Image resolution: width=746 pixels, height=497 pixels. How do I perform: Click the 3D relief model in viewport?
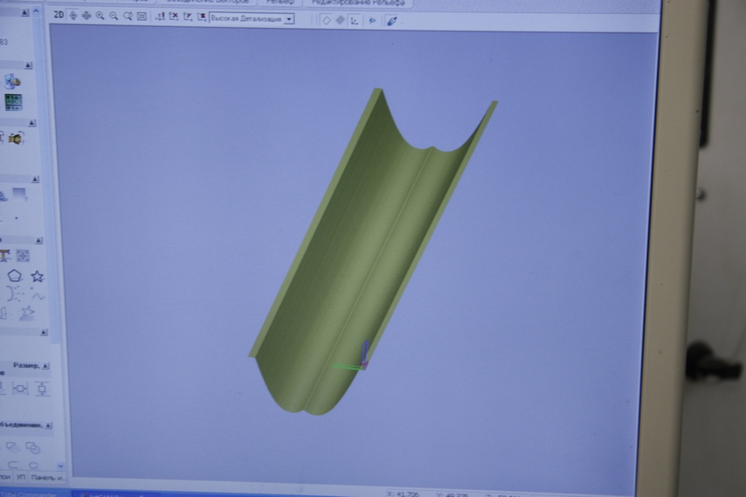(x=367, y=253)
